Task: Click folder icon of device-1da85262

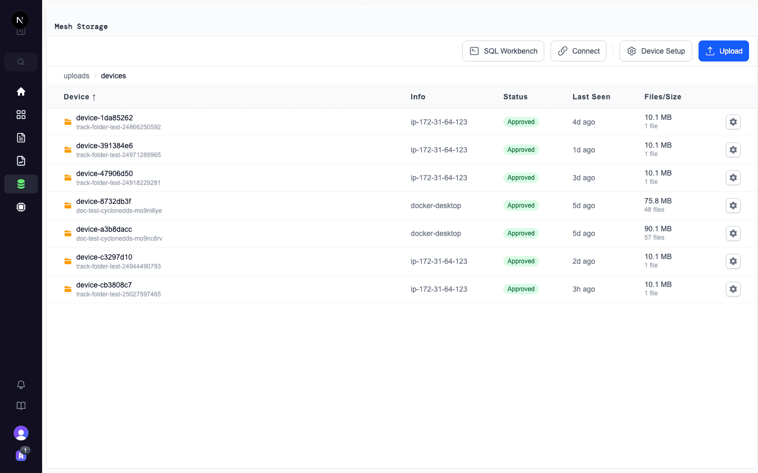Action: tap(68, 122)
